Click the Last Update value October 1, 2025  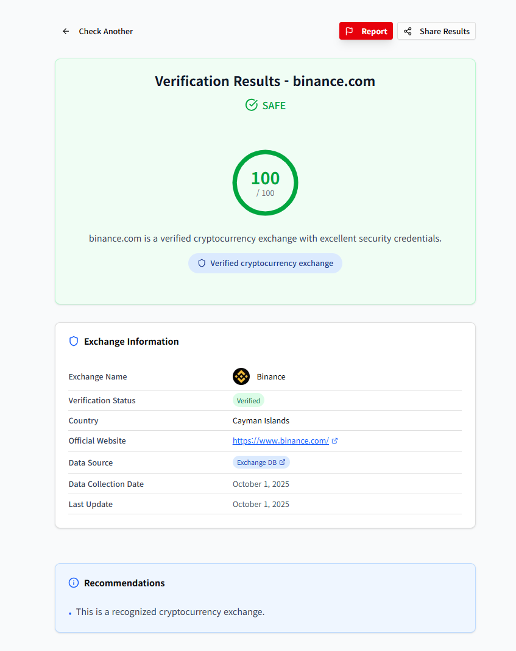tap(261, 504)
